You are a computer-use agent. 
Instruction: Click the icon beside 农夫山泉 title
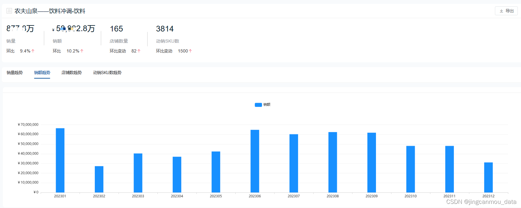tap(9, 11)
